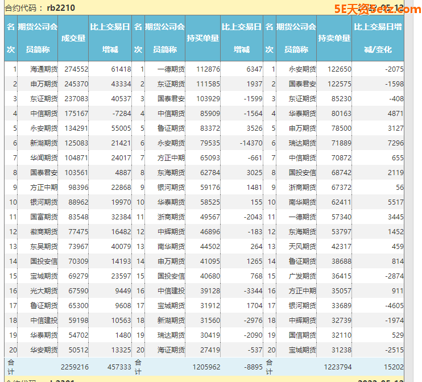Select 东海期货 in long position ranking
This screenshot has height=382, width=422.
(x=171, y=173)
